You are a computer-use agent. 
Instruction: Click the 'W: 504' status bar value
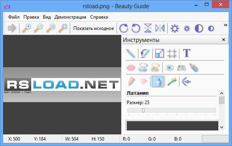pos(72,139)
